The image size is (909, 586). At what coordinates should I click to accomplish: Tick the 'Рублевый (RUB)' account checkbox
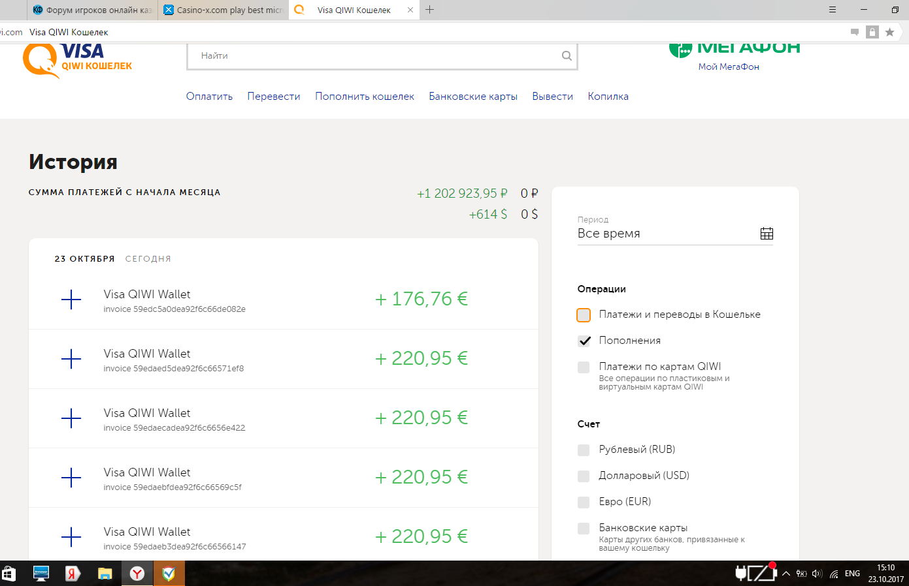[x=584, y=450]
